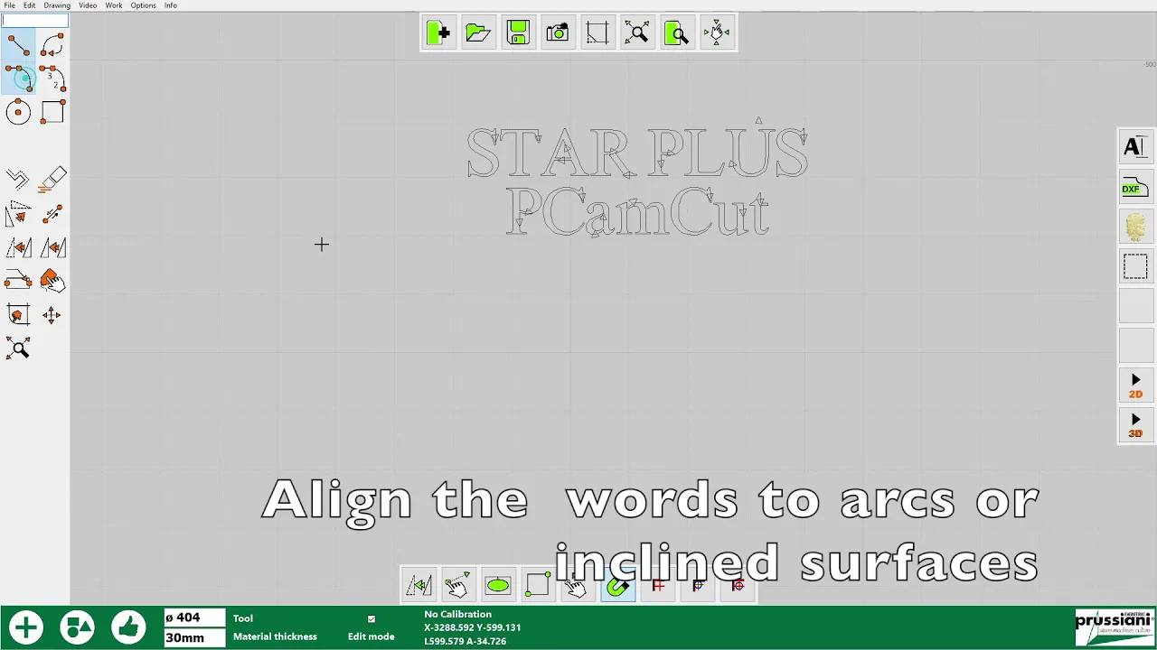The height and width of the screenshot is (650, 1157).
Task: Import a DXF file using DXF icon
Action: tap(1135, 188)
